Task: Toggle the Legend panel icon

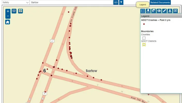Action: (143, 11)
